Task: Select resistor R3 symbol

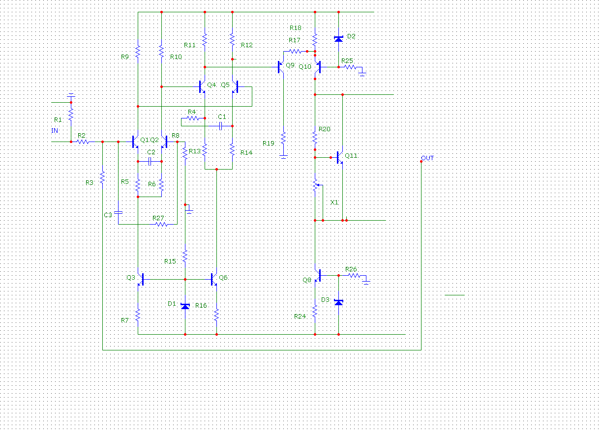Action: (102, 177)
